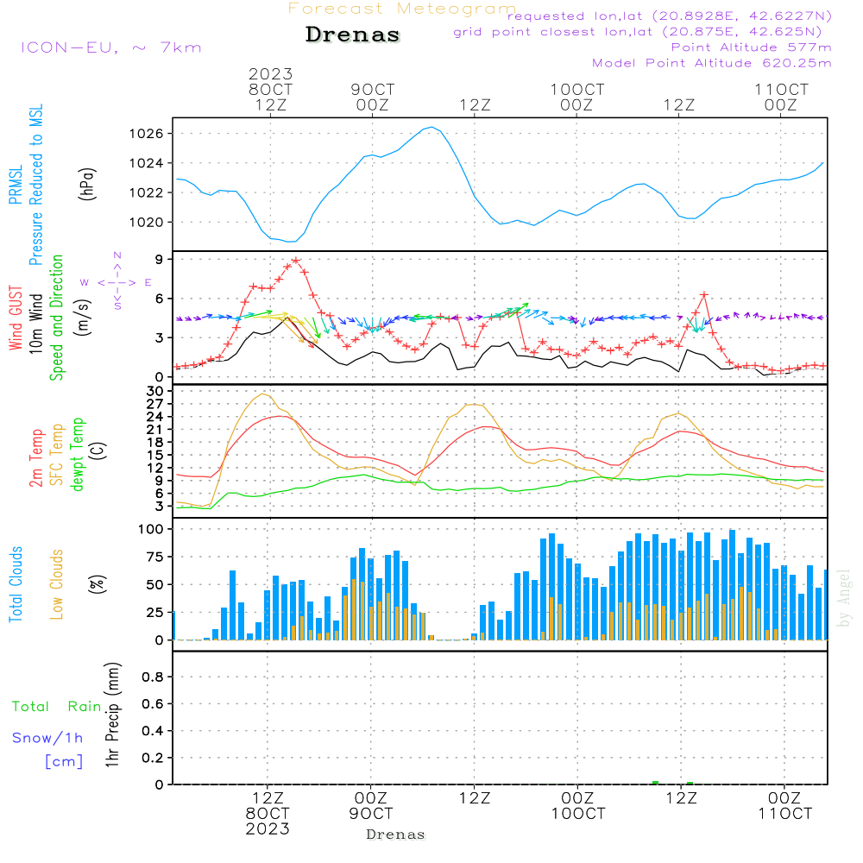Screen dimensions: 863x863
Task: Click the 'Forecast Meteogram' heading
Action: [402, 9]
